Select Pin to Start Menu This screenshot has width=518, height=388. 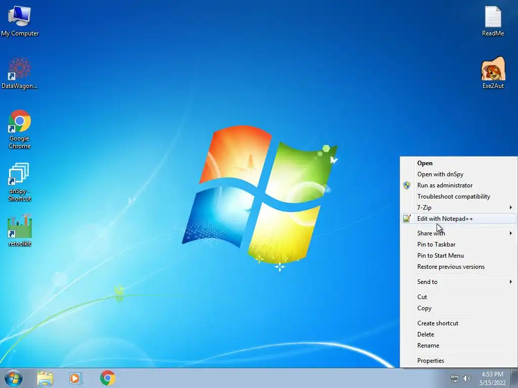click(x=458, y=255)
